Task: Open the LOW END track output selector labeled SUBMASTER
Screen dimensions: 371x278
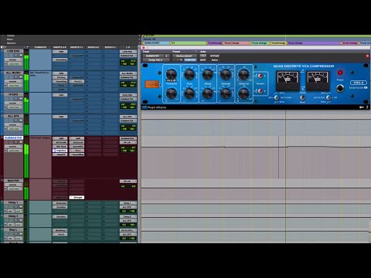Action: coord(128,56)
